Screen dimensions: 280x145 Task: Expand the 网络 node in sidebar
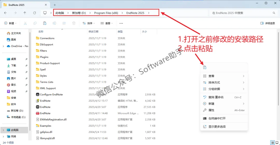click(3, 136)
